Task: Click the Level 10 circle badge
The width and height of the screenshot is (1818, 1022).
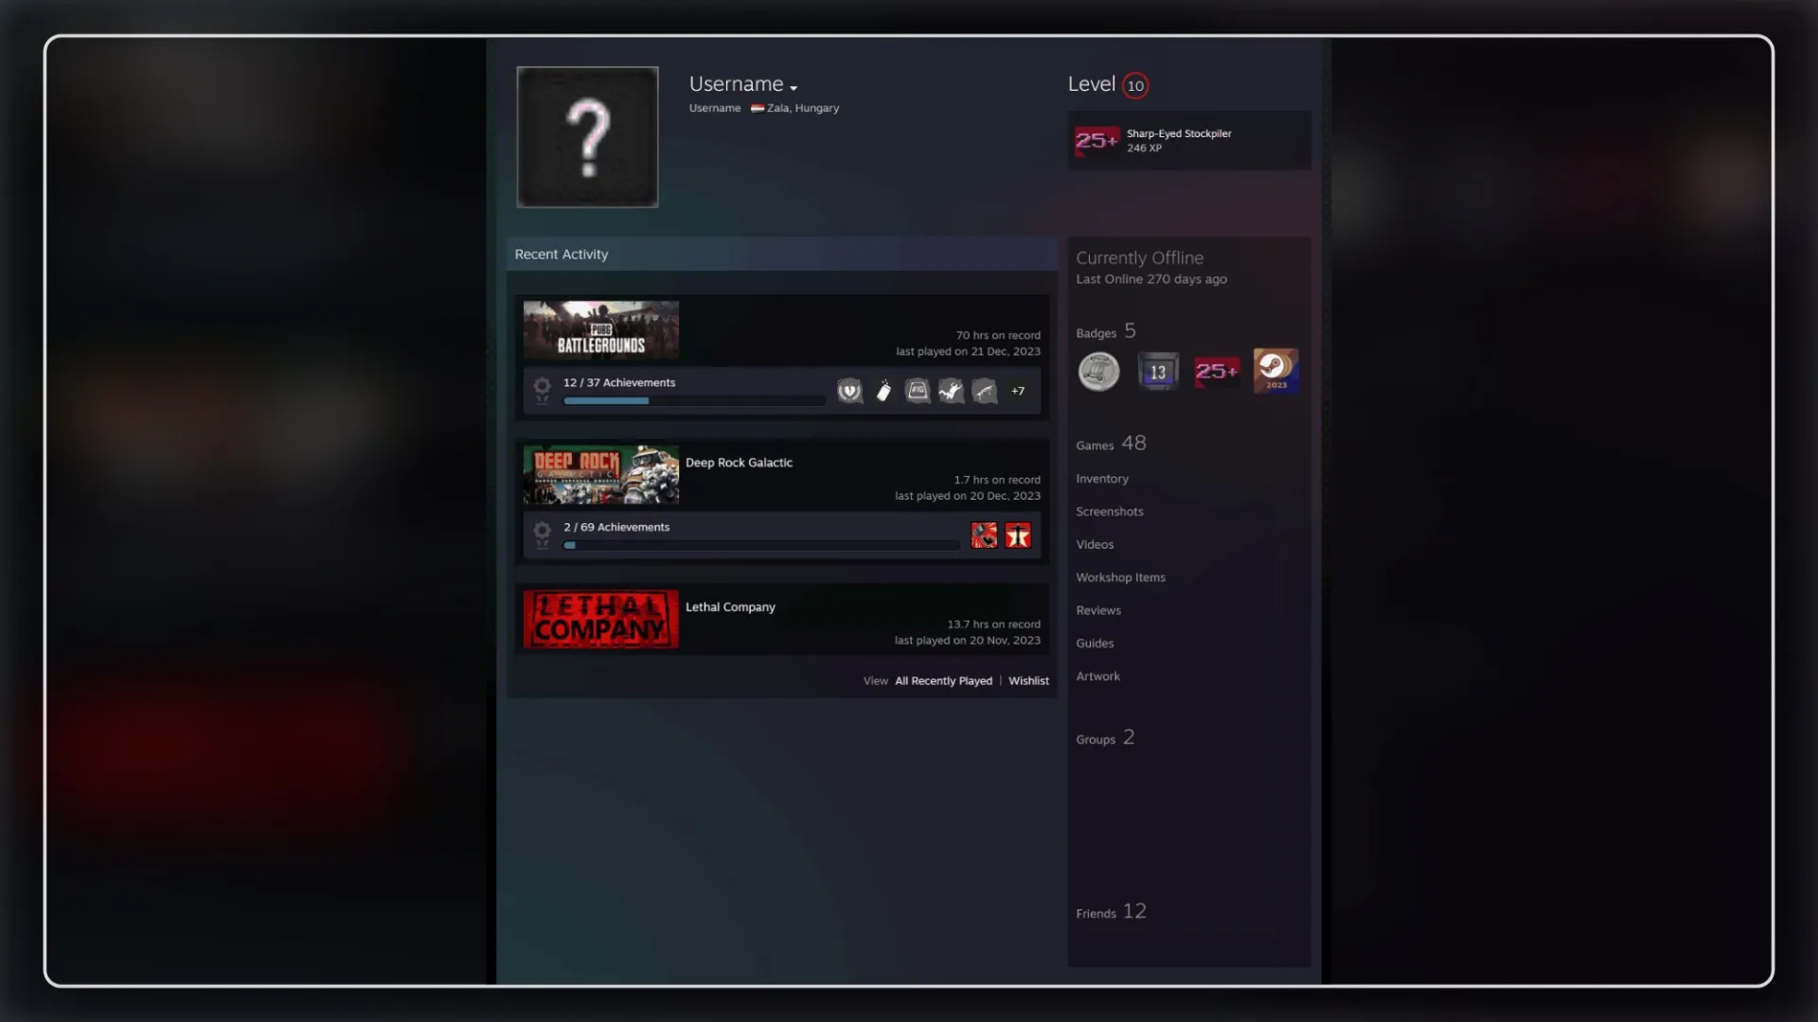Action: point(1135,85)
